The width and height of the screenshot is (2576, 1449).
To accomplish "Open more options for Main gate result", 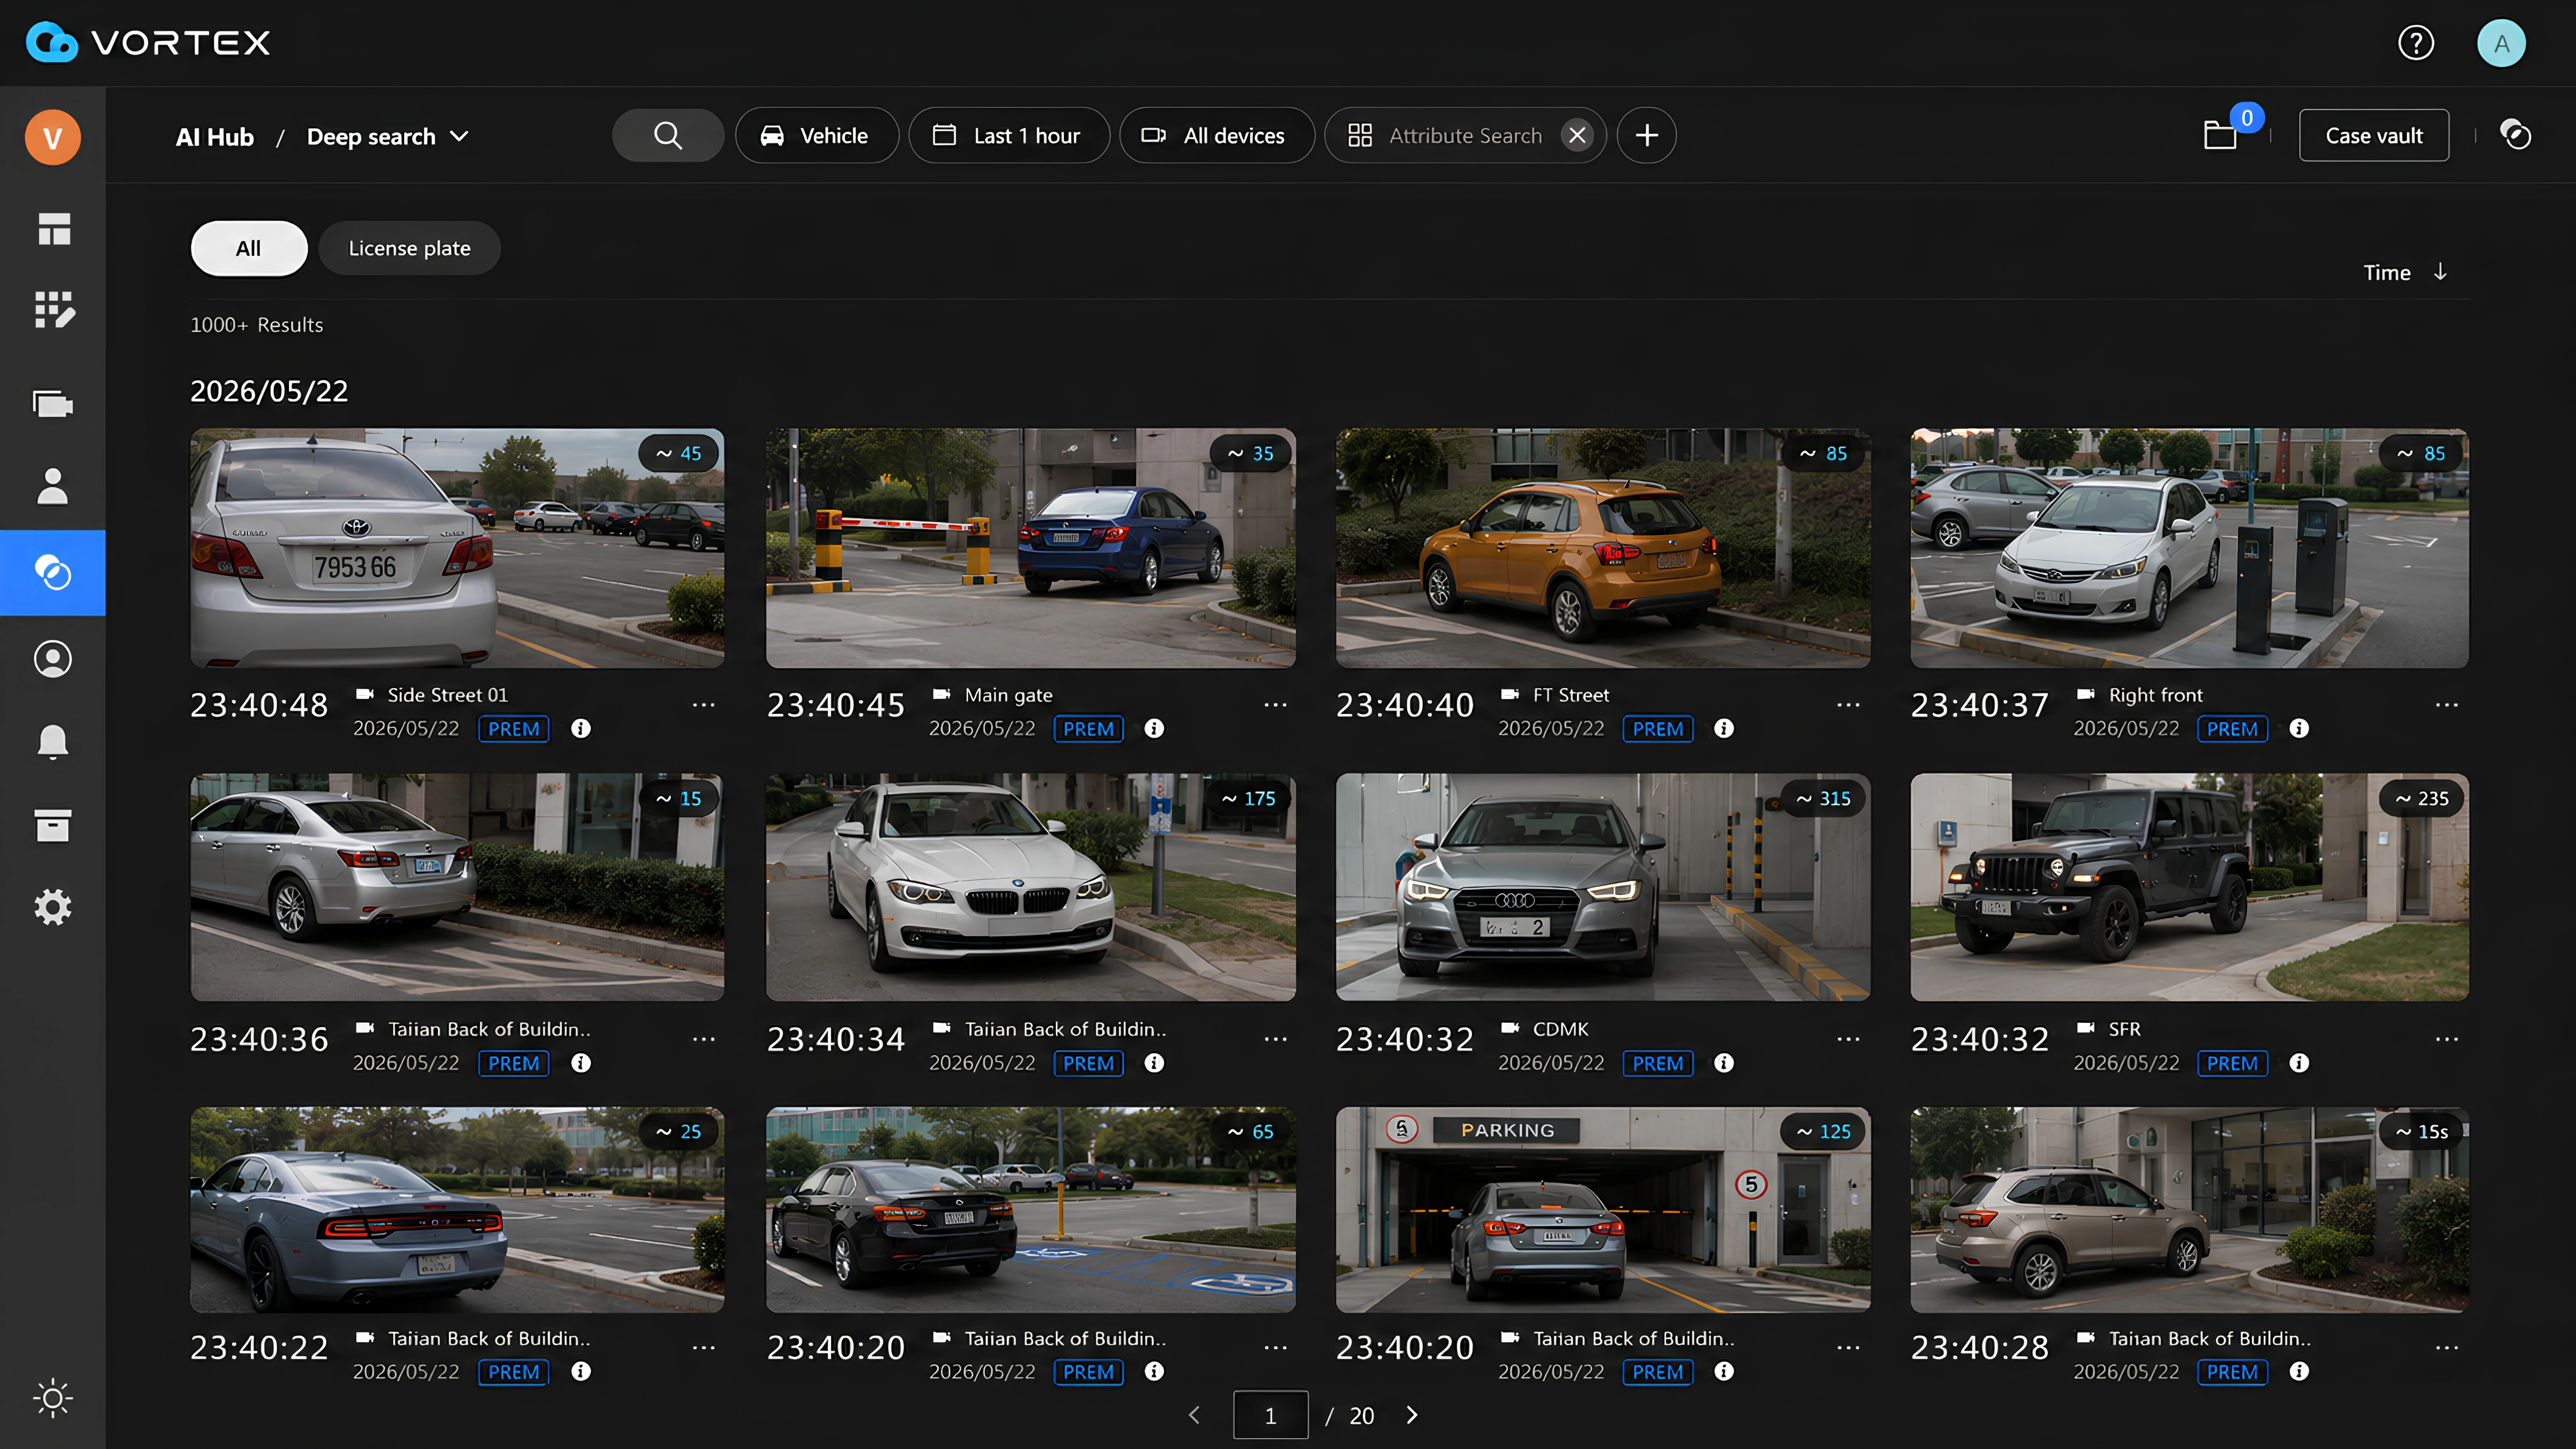I will tap(1275, 705).
